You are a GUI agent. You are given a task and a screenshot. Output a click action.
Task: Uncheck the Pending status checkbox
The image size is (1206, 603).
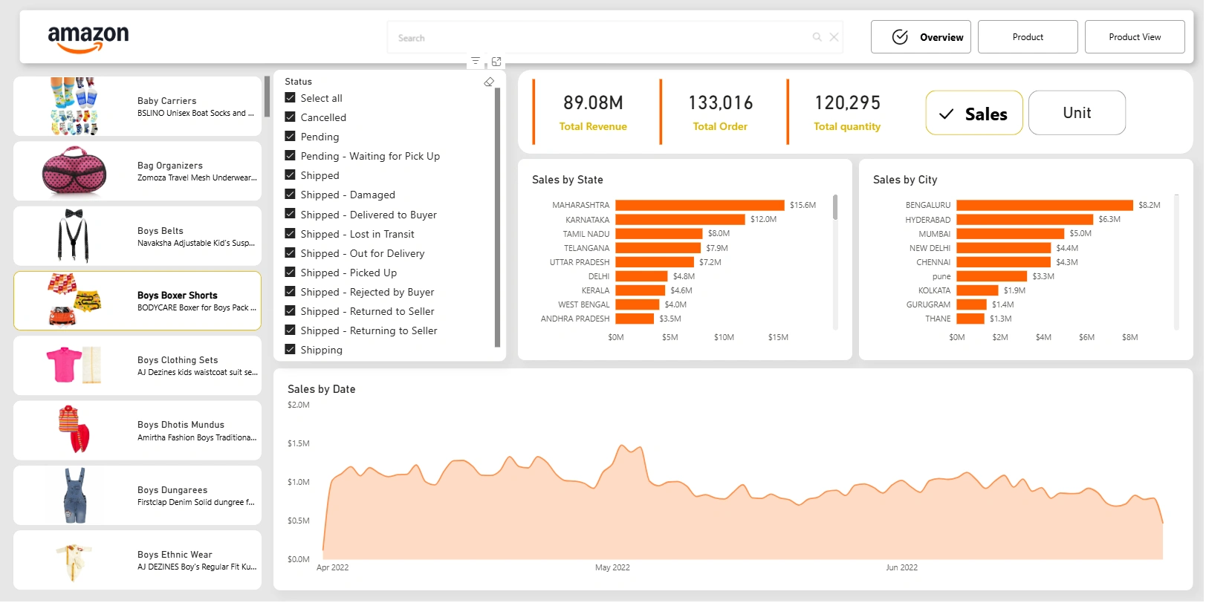[x=290, y=137]
